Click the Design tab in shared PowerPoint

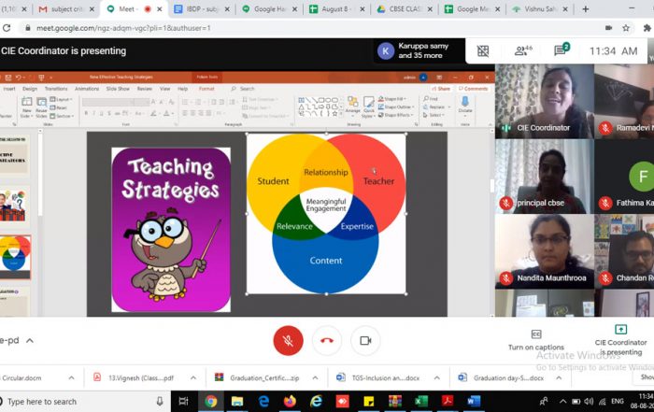[x=30, y=89]
